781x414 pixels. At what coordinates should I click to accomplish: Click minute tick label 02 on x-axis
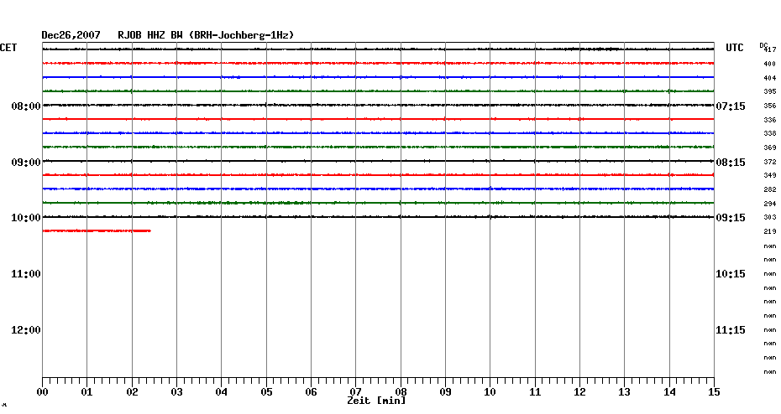pos(132,392)
